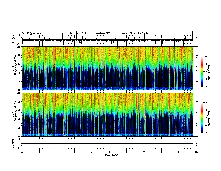Click the "start UT = 5 : 0 : 0" text

point(135,34)
